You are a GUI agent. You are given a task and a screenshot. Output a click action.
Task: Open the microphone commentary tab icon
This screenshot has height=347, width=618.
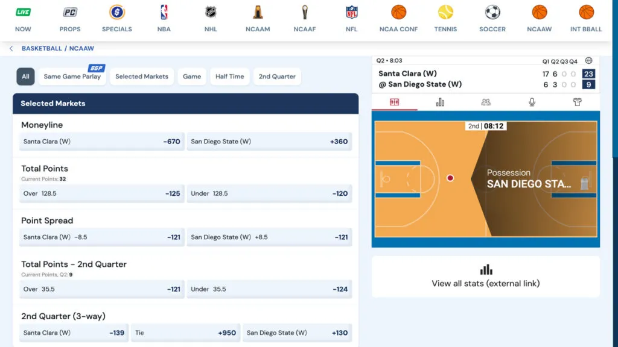click(x=532, y=102)
